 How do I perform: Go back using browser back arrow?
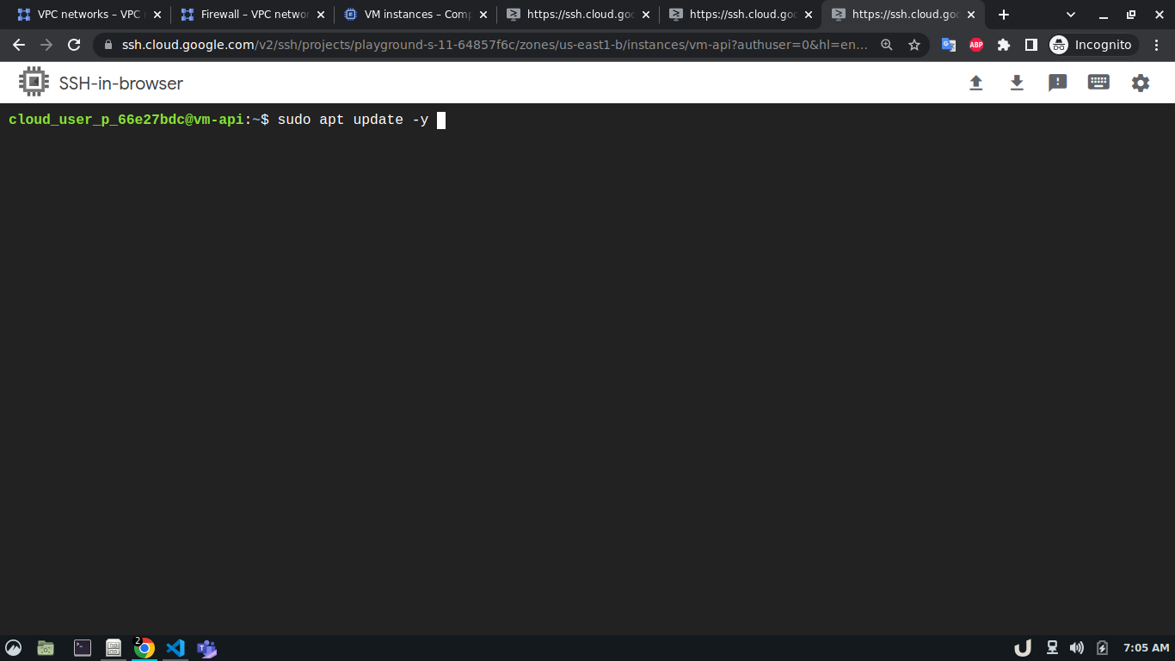(x=19, y=45)
